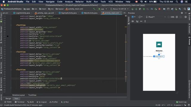Select the Text editor tab

point(16,98)
